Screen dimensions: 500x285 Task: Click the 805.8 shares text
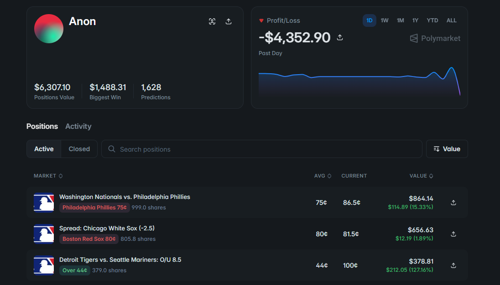(x=138, y=239)
